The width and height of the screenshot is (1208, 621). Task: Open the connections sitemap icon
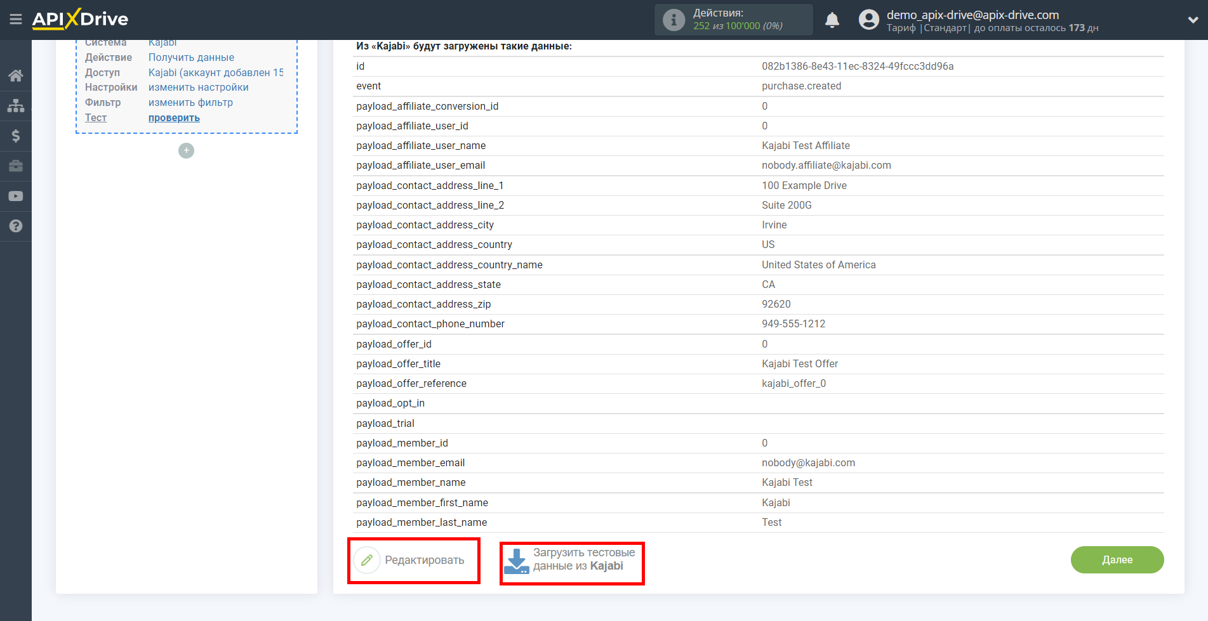16,105
